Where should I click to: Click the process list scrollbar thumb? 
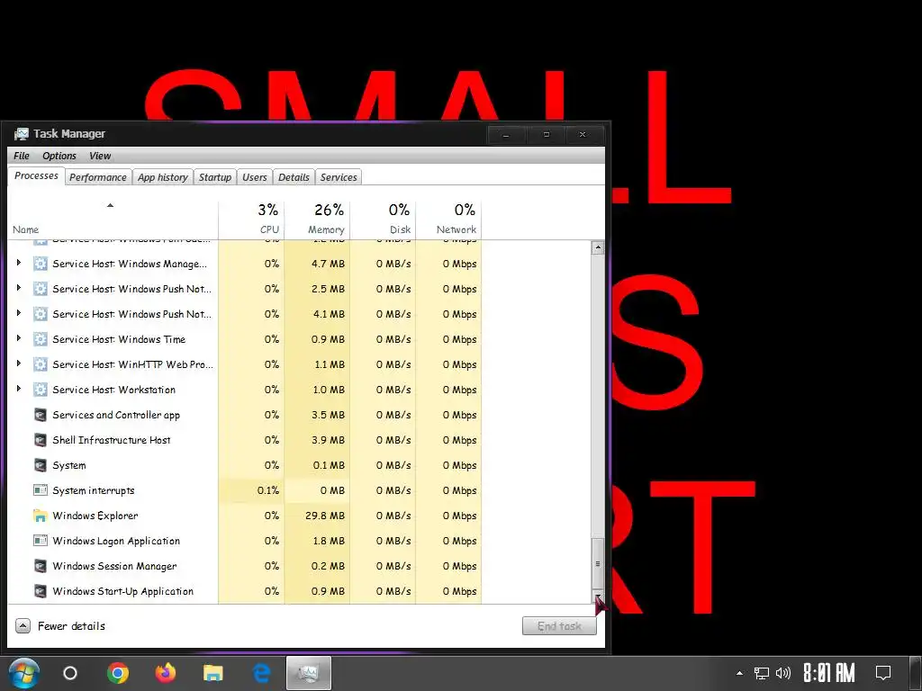598,563
